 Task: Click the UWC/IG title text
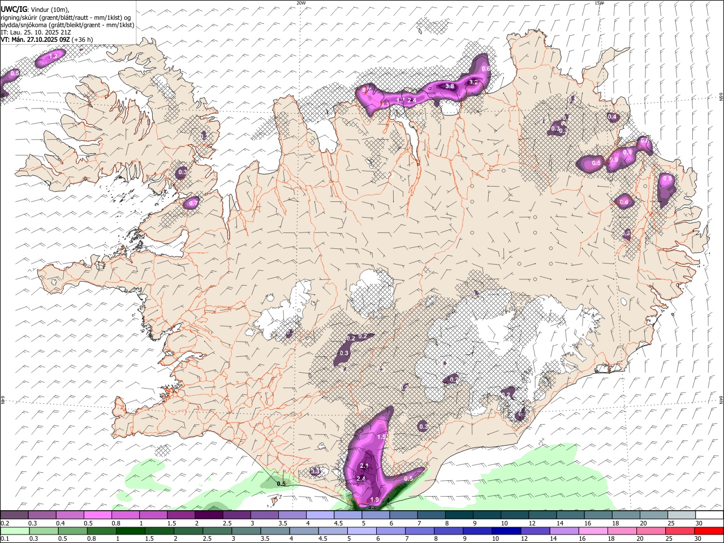click(x=14, y=9)
